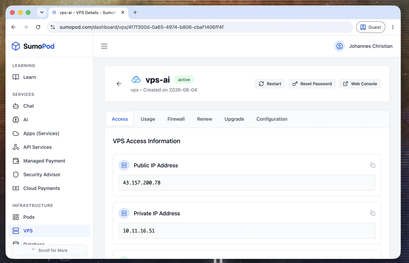This screenshot has height=263, width=409.
Task: Click the Learn book icon in sidebar
Action: (x=16, y=77)
